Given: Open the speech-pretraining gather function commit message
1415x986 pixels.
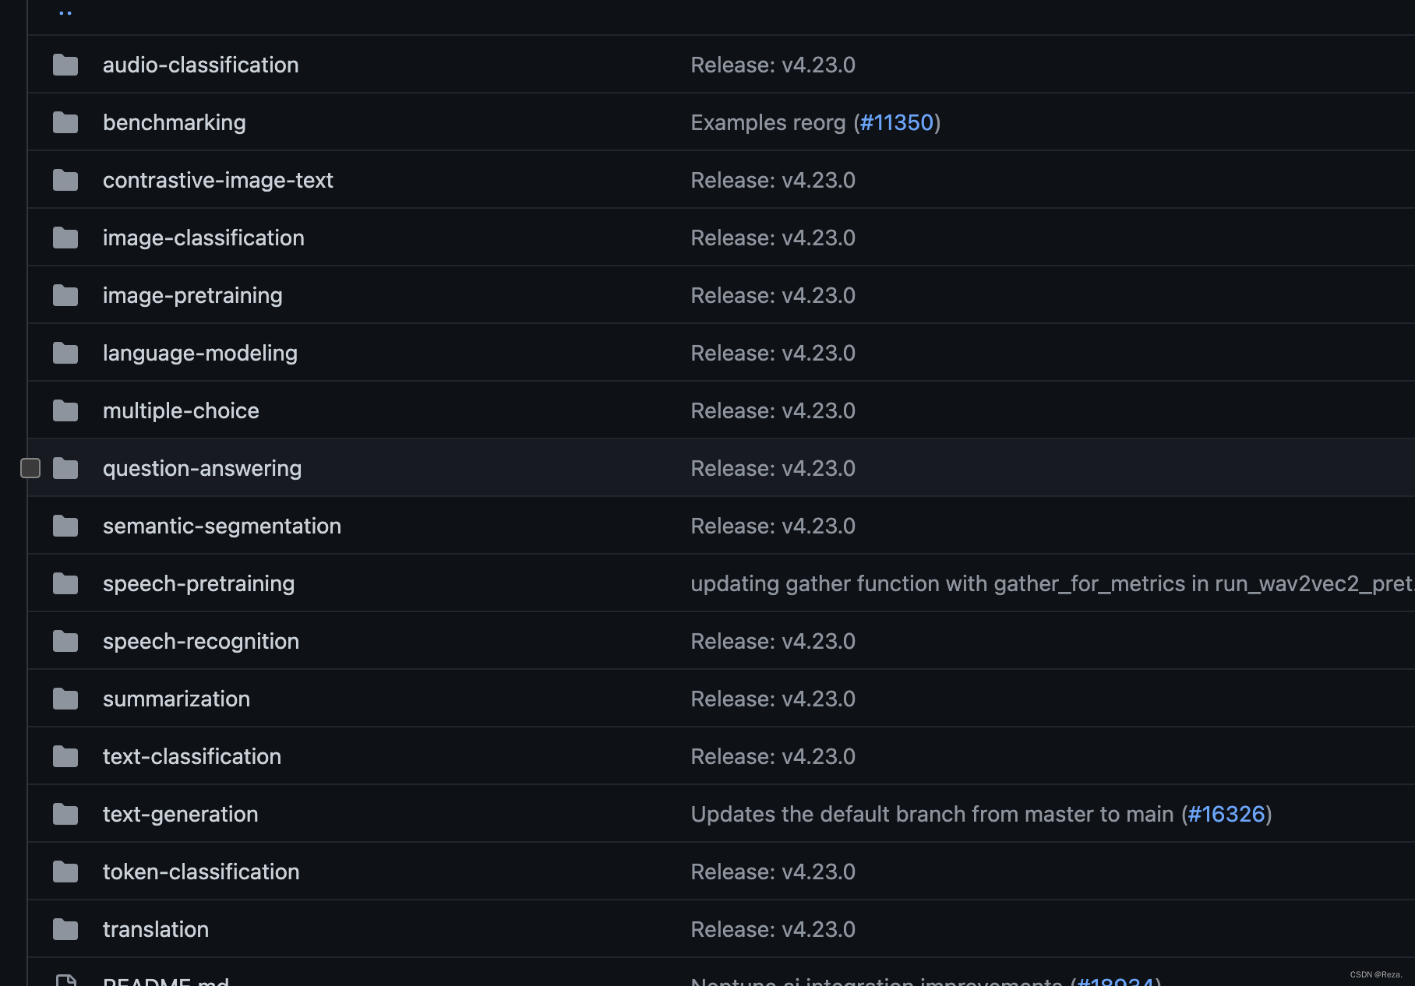Looking at the screenshot, I should (x=1052, y=583).
